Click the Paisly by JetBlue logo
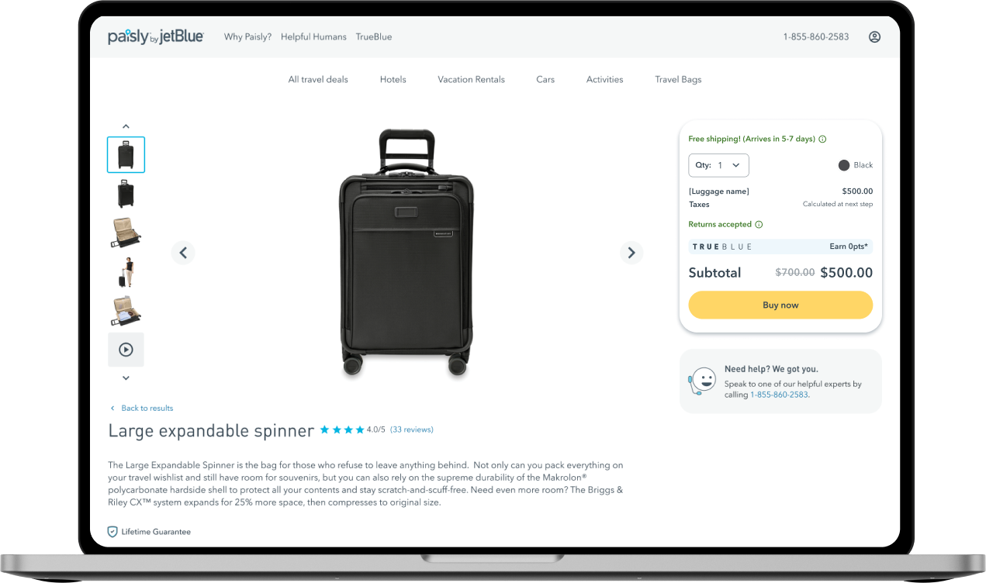986x583 pixels. [x=156, y=36]
